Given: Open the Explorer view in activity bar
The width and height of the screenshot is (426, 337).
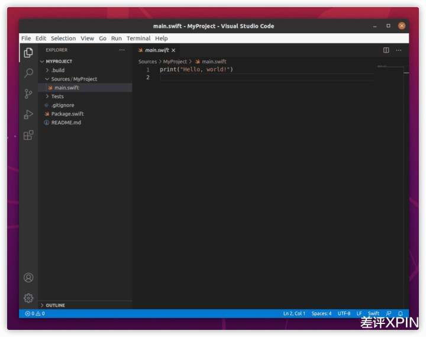Looking at the screenshot, I should coord(28,53).
